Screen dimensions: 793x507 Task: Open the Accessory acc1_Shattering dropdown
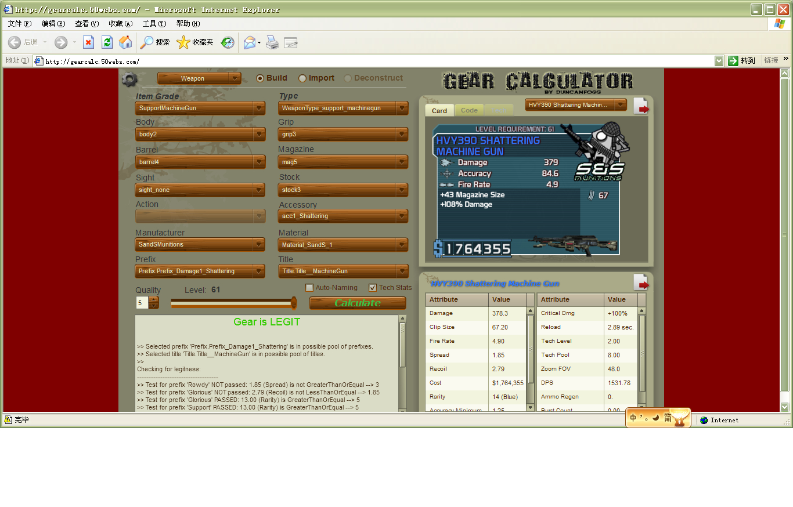tap(343, 216)
